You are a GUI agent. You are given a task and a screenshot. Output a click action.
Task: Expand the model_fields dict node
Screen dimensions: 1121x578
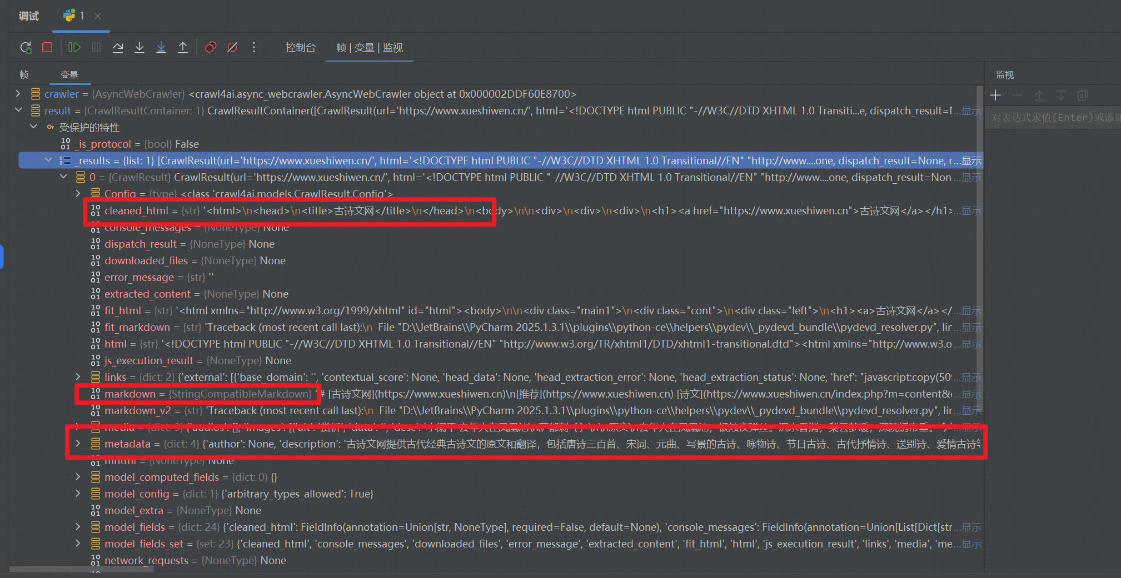(78, 527)
